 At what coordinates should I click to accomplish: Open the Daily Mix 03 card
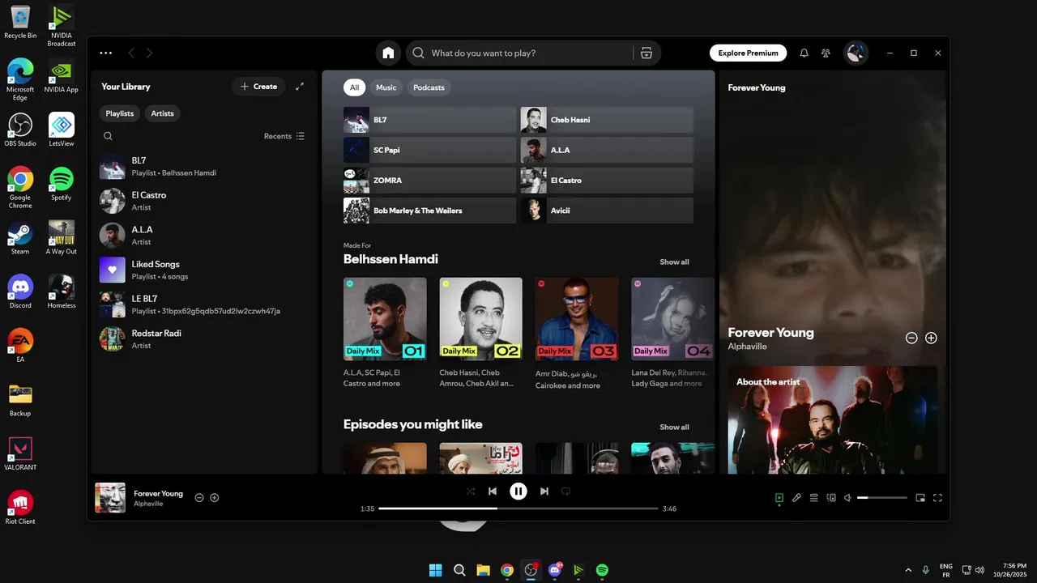(x=577, y=334)
